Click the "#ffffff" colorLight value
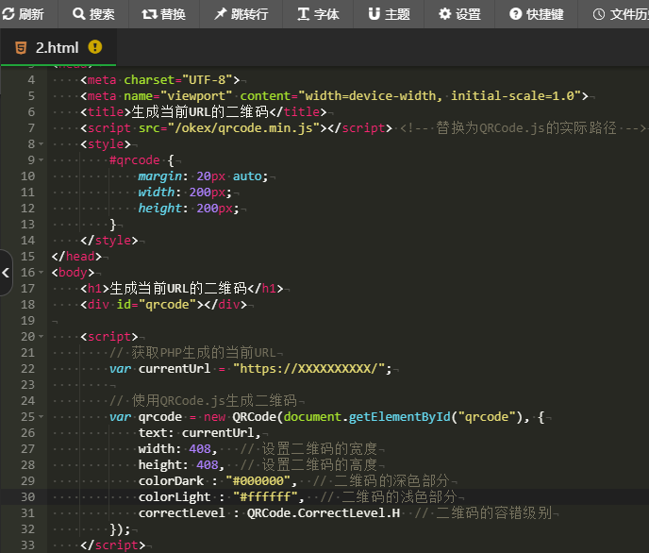The image size is (649, 553). tap(265, 496)
